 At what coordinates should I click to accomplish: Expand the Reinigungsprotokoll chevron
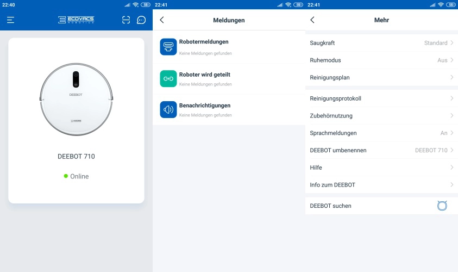(x=451, y=98)
